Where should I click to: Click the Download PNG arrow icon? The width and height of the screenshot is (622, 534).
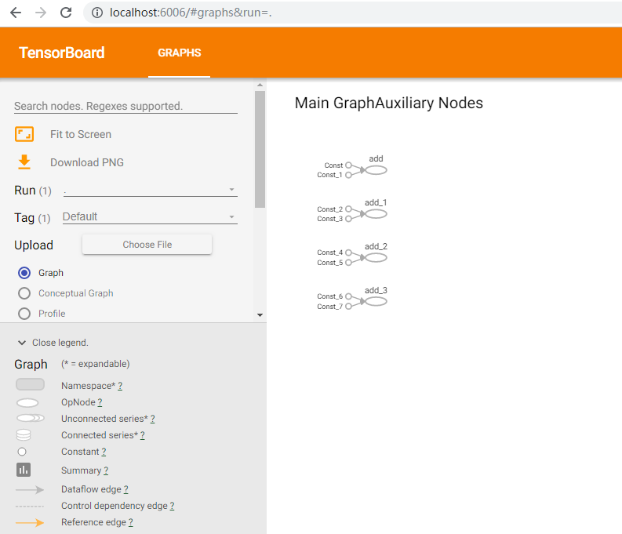pyautogui.click(x=24, y=162)
